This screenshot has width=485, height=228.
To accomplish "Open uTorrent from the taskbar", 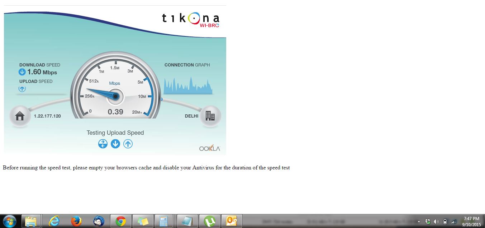I will pyautogui.click(x=209, y=222).
